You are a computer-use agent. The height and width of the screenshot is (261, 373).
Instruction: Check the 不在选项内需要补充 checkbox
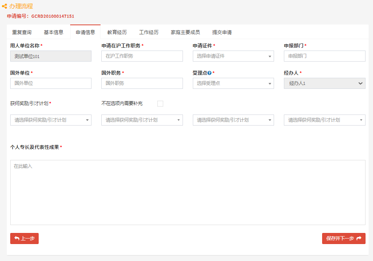click(160, 103)
